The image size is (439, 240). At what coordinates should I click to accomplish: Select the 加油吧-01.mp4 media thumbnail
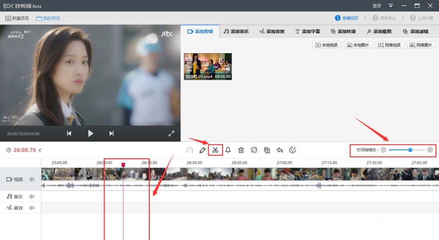point(208,67)
